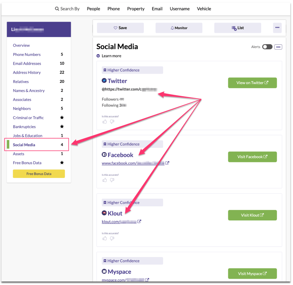The width and height of the screenshot is (293, 285).
Task: Click the Free Bonus Data star icon
Action: [x=62, y=163]
